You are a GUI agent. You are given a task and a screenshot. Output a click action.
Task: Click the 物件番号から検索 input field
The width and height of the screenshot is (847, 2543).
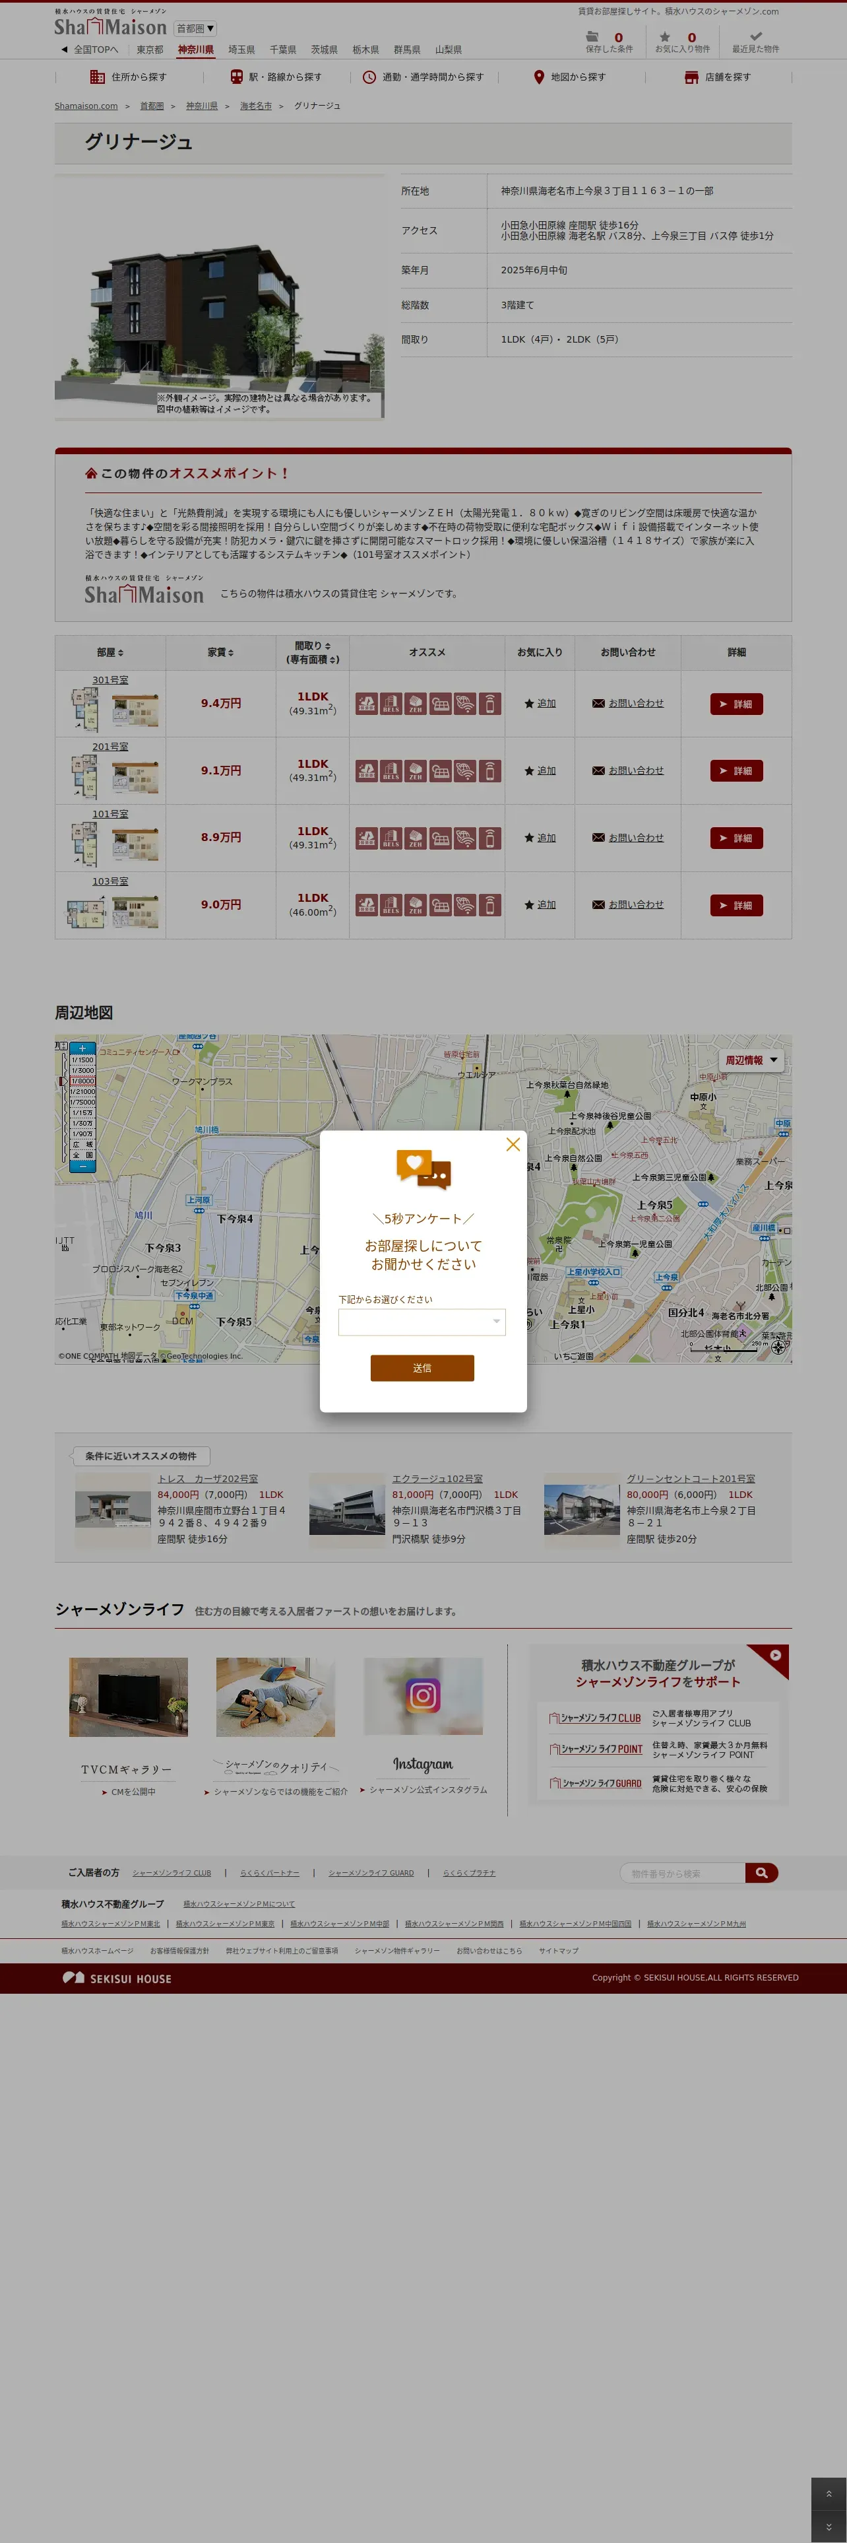pos(683,1873)
